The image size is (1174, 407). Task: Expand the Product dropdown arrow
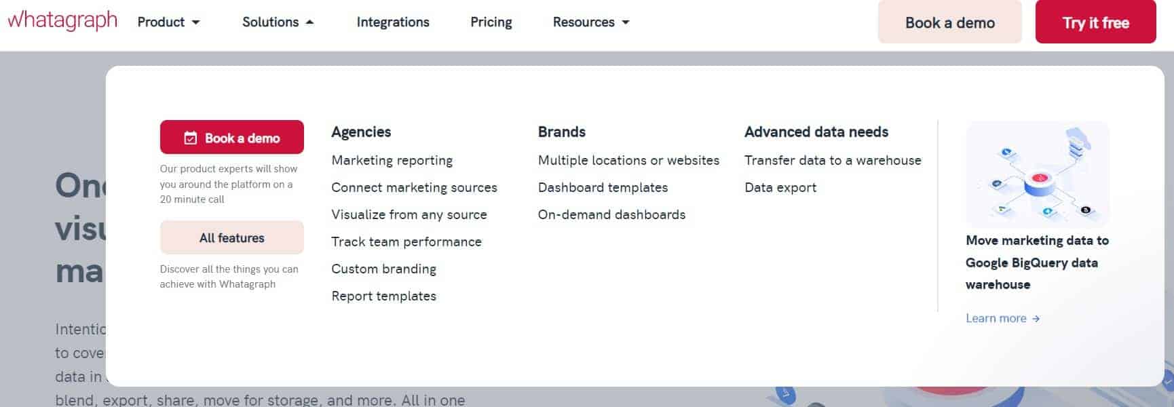[196, 22]
